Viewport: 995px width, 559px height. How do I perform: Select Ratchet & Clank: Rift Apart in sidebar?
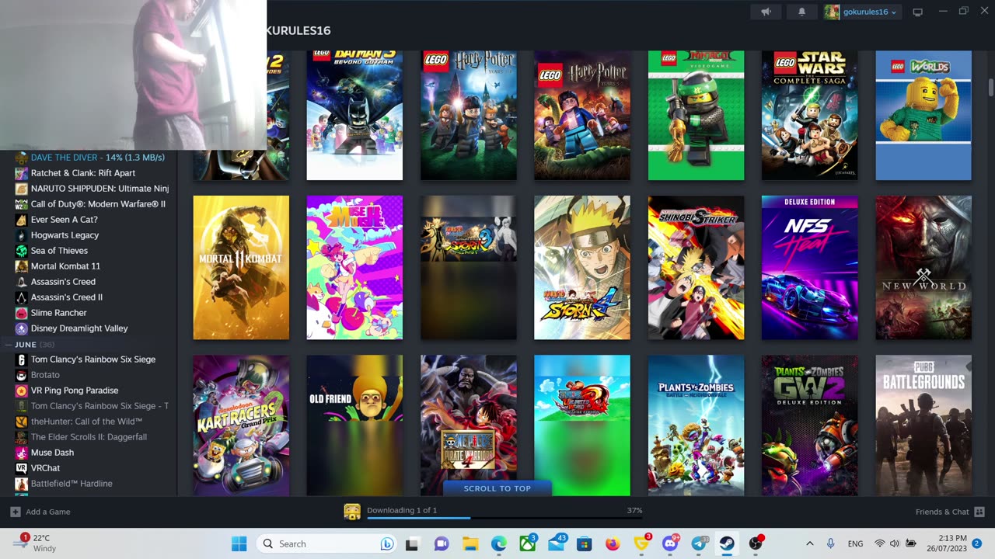coord(83,173)
